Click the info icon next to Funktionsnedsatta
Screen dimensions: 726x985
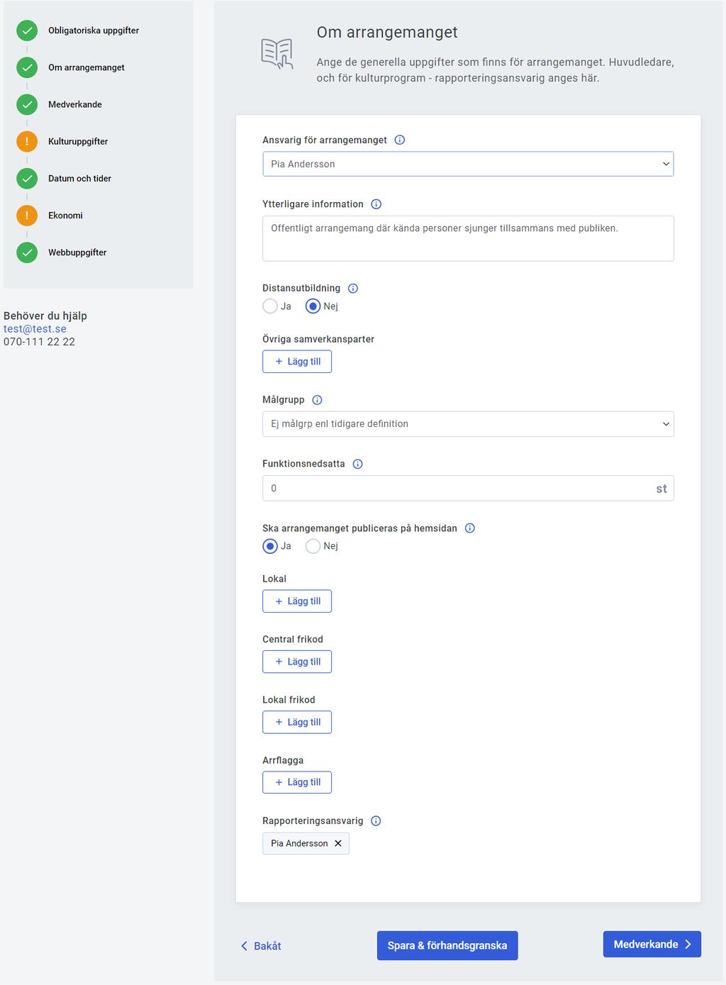click(x=358, y=464)
